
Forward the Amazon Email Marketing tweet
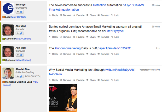pos(103,37)
